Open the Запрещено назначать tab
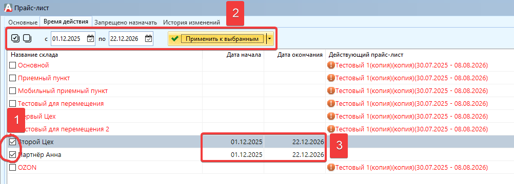514x184 pixels. [x=126, y=22]
